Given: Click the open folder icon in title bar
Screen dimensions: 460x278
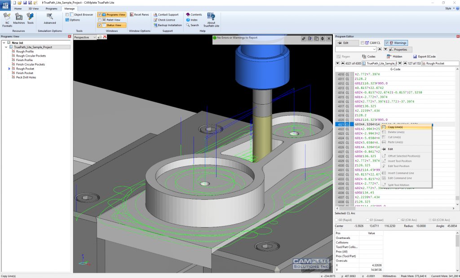Looking at the screenshot, I should click(x=19, y=3).
